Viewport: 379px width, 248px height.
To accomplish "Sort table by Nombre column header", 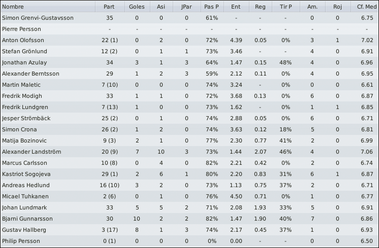I will coord(48,7).
